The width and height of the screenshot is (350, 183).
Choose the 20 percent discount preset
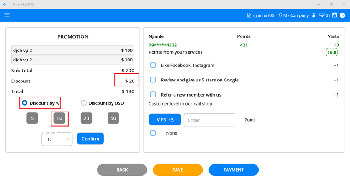click(x=87, y=118)
